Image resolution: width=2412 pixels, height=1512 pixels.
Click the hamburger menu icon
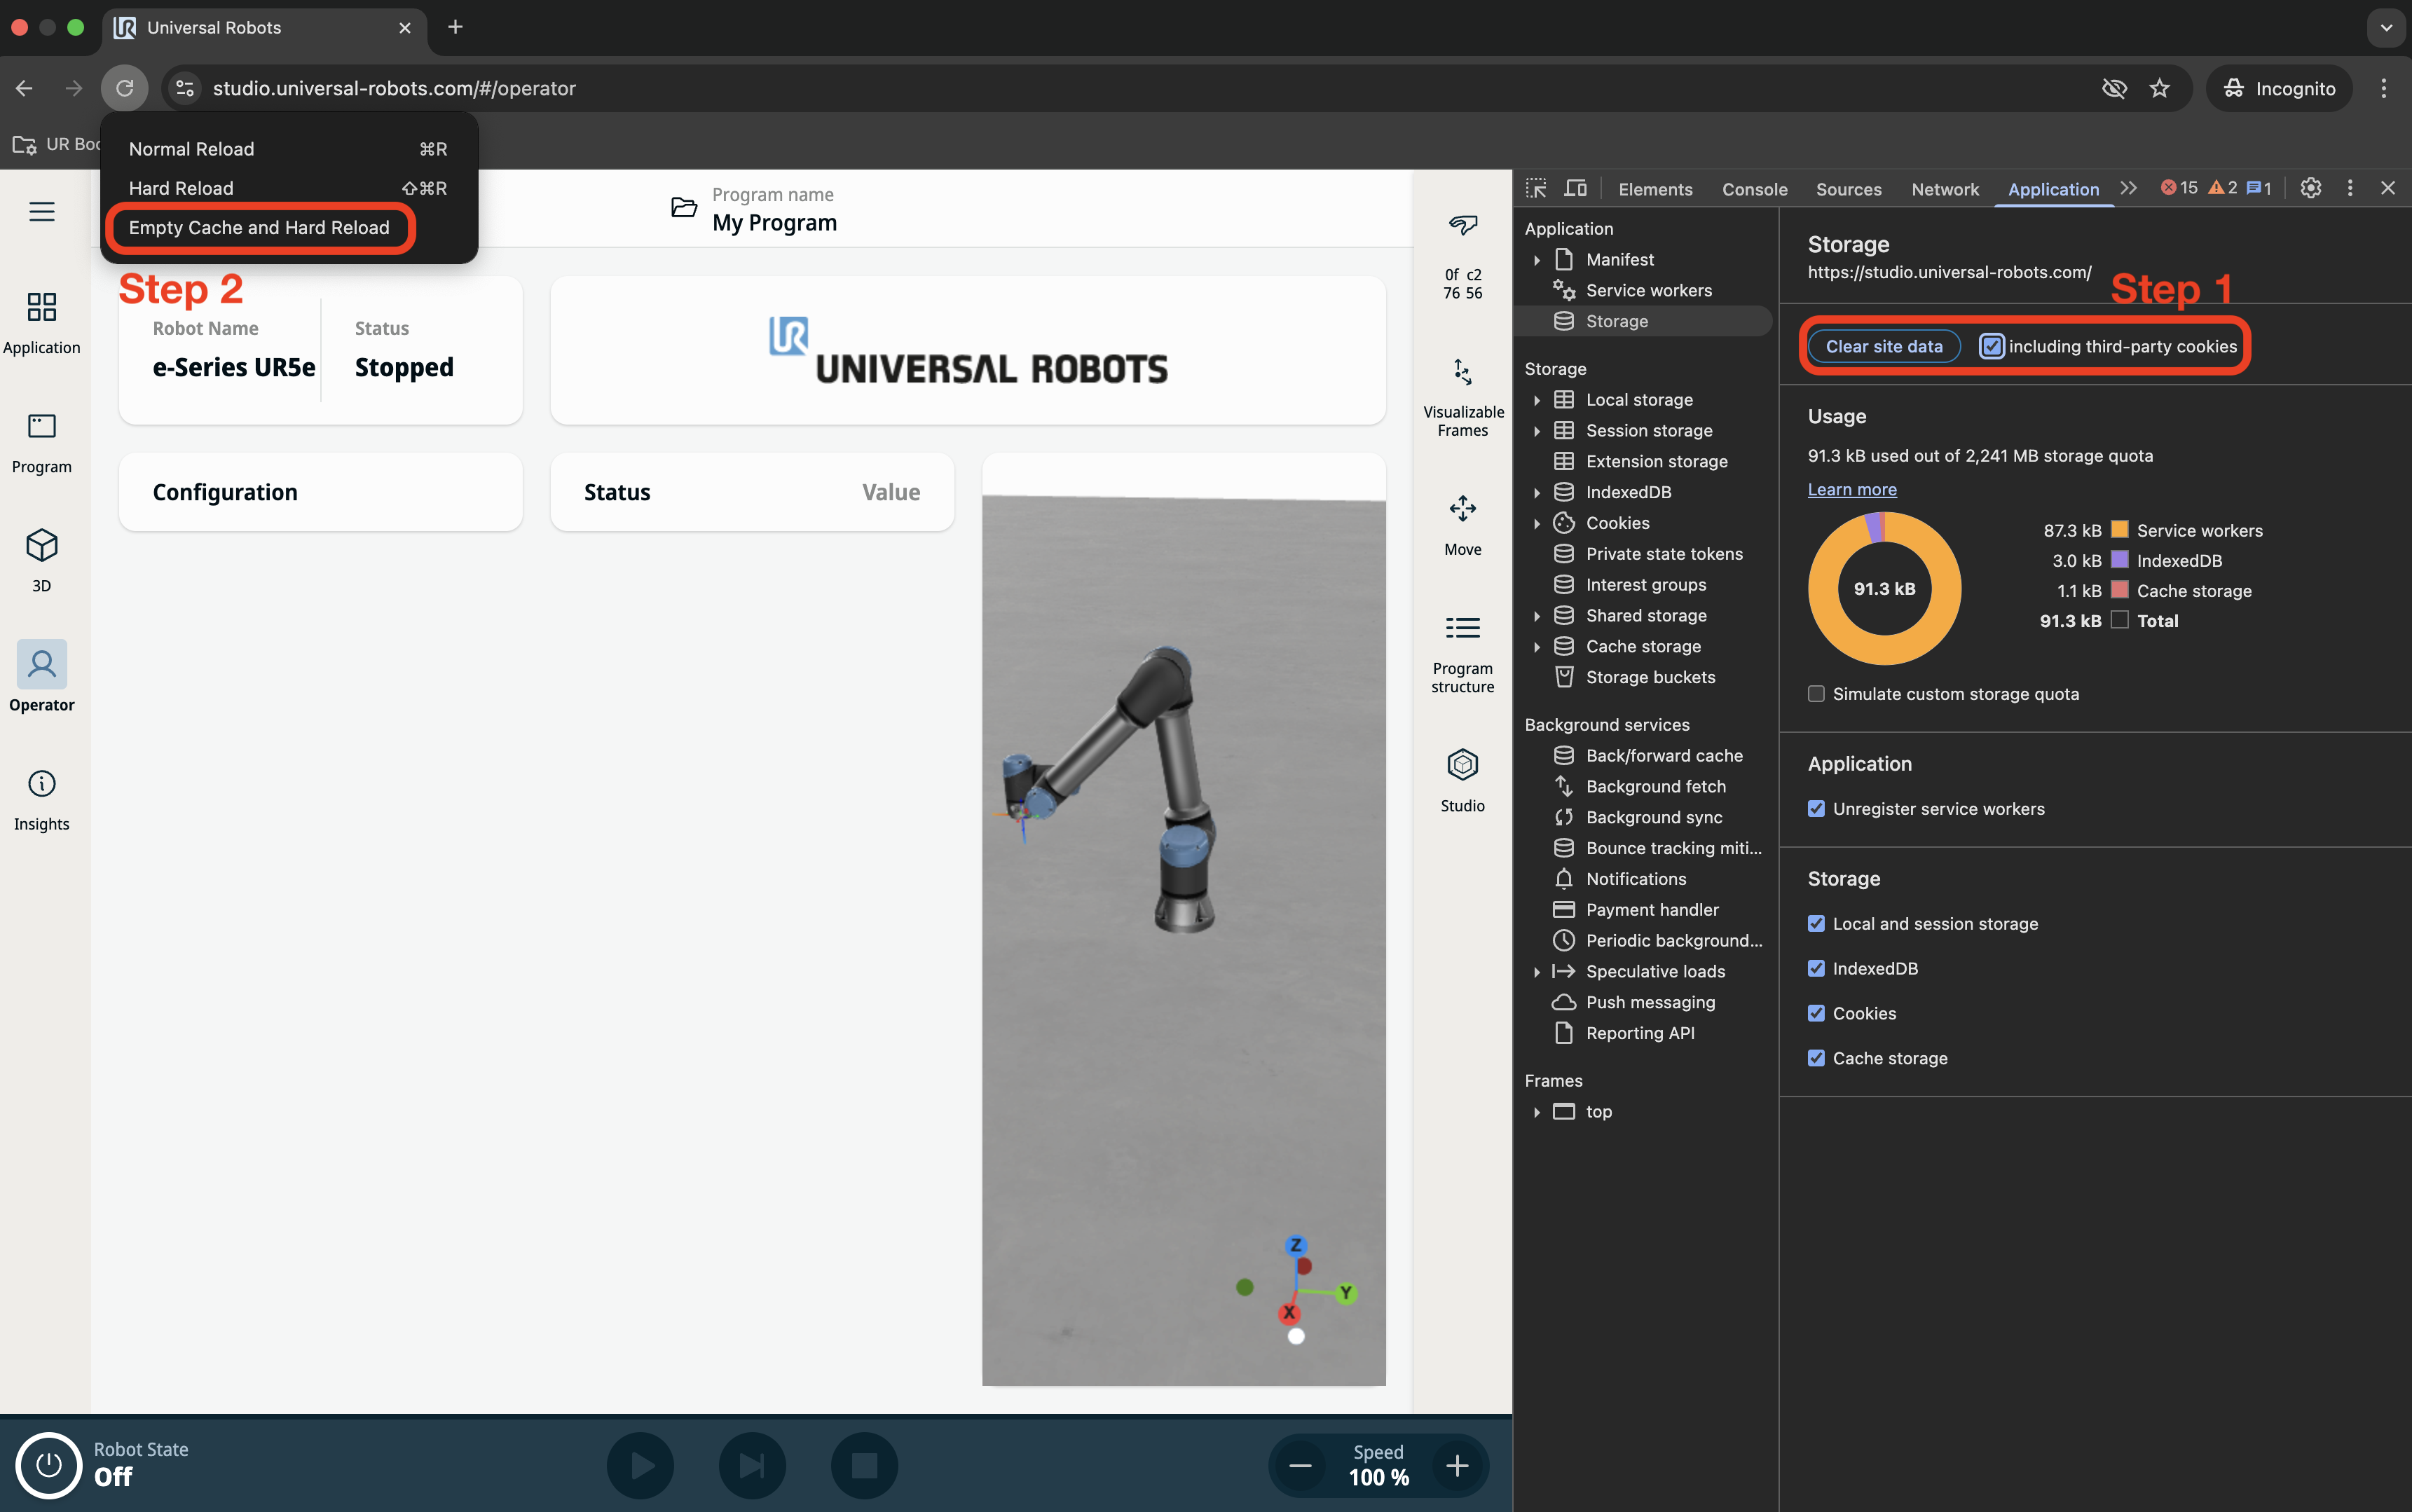click(x=41, y=211)
